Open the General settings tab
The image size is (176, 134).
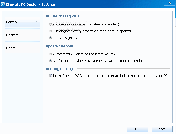point(23,22)
